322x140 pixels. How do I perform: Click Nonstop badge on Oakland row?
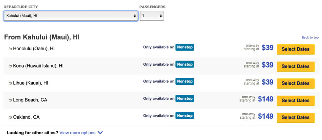tap(185, 116)
